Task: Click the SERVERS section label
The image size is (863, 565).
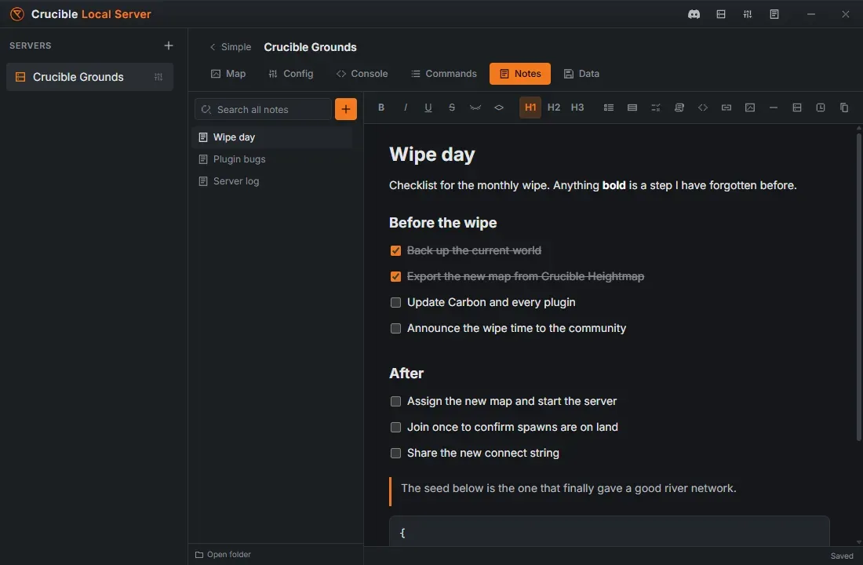Action: coord(31,46)
